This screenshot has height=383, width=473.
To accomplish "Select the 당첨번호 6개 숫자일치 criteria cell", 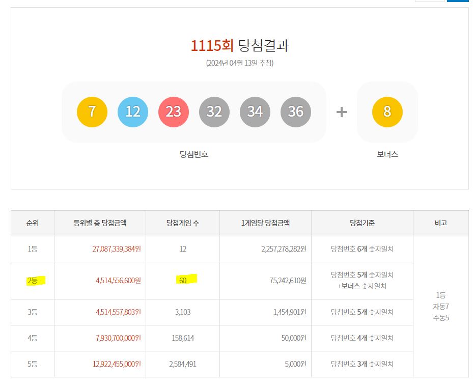I will click(x=361, y=249).
